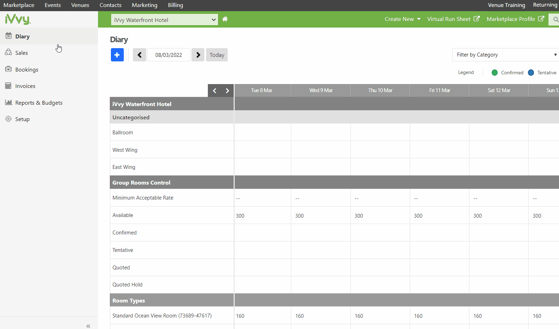
Task: Click the Tentative row label in Group Rooms
Action: tap(123, 250)
